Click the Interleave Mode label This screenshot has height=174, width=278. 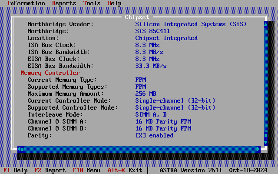point(55,114)
